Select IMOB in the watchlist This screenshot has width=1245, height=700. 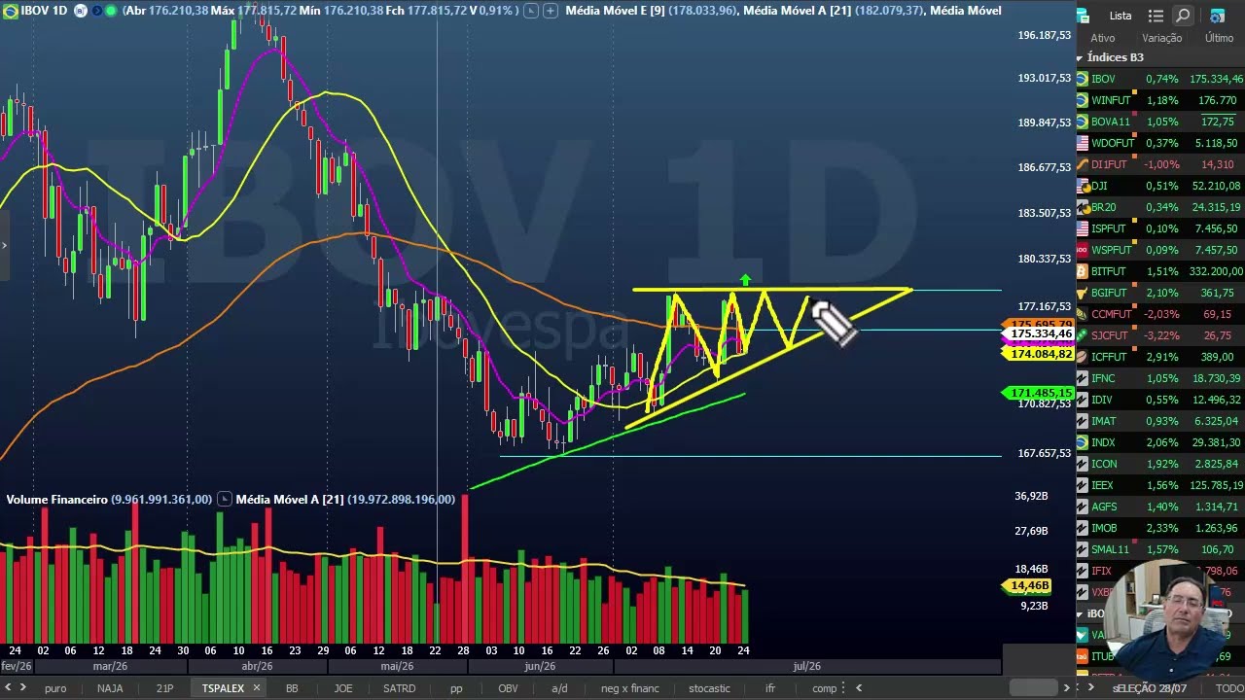[1159, 528]
